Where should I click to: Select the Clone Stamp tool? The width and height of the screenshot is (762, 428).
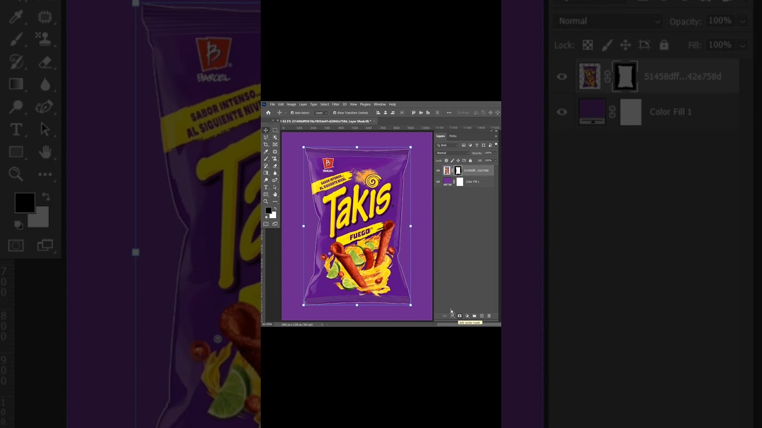tap(275, 159)
